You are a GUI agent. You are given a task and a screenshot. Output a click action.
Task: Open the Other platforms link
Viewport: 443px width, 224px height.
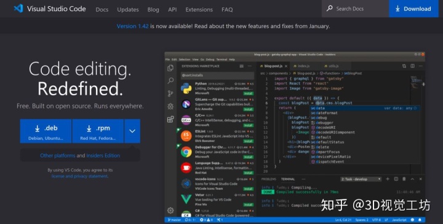(x=58, y=155)
